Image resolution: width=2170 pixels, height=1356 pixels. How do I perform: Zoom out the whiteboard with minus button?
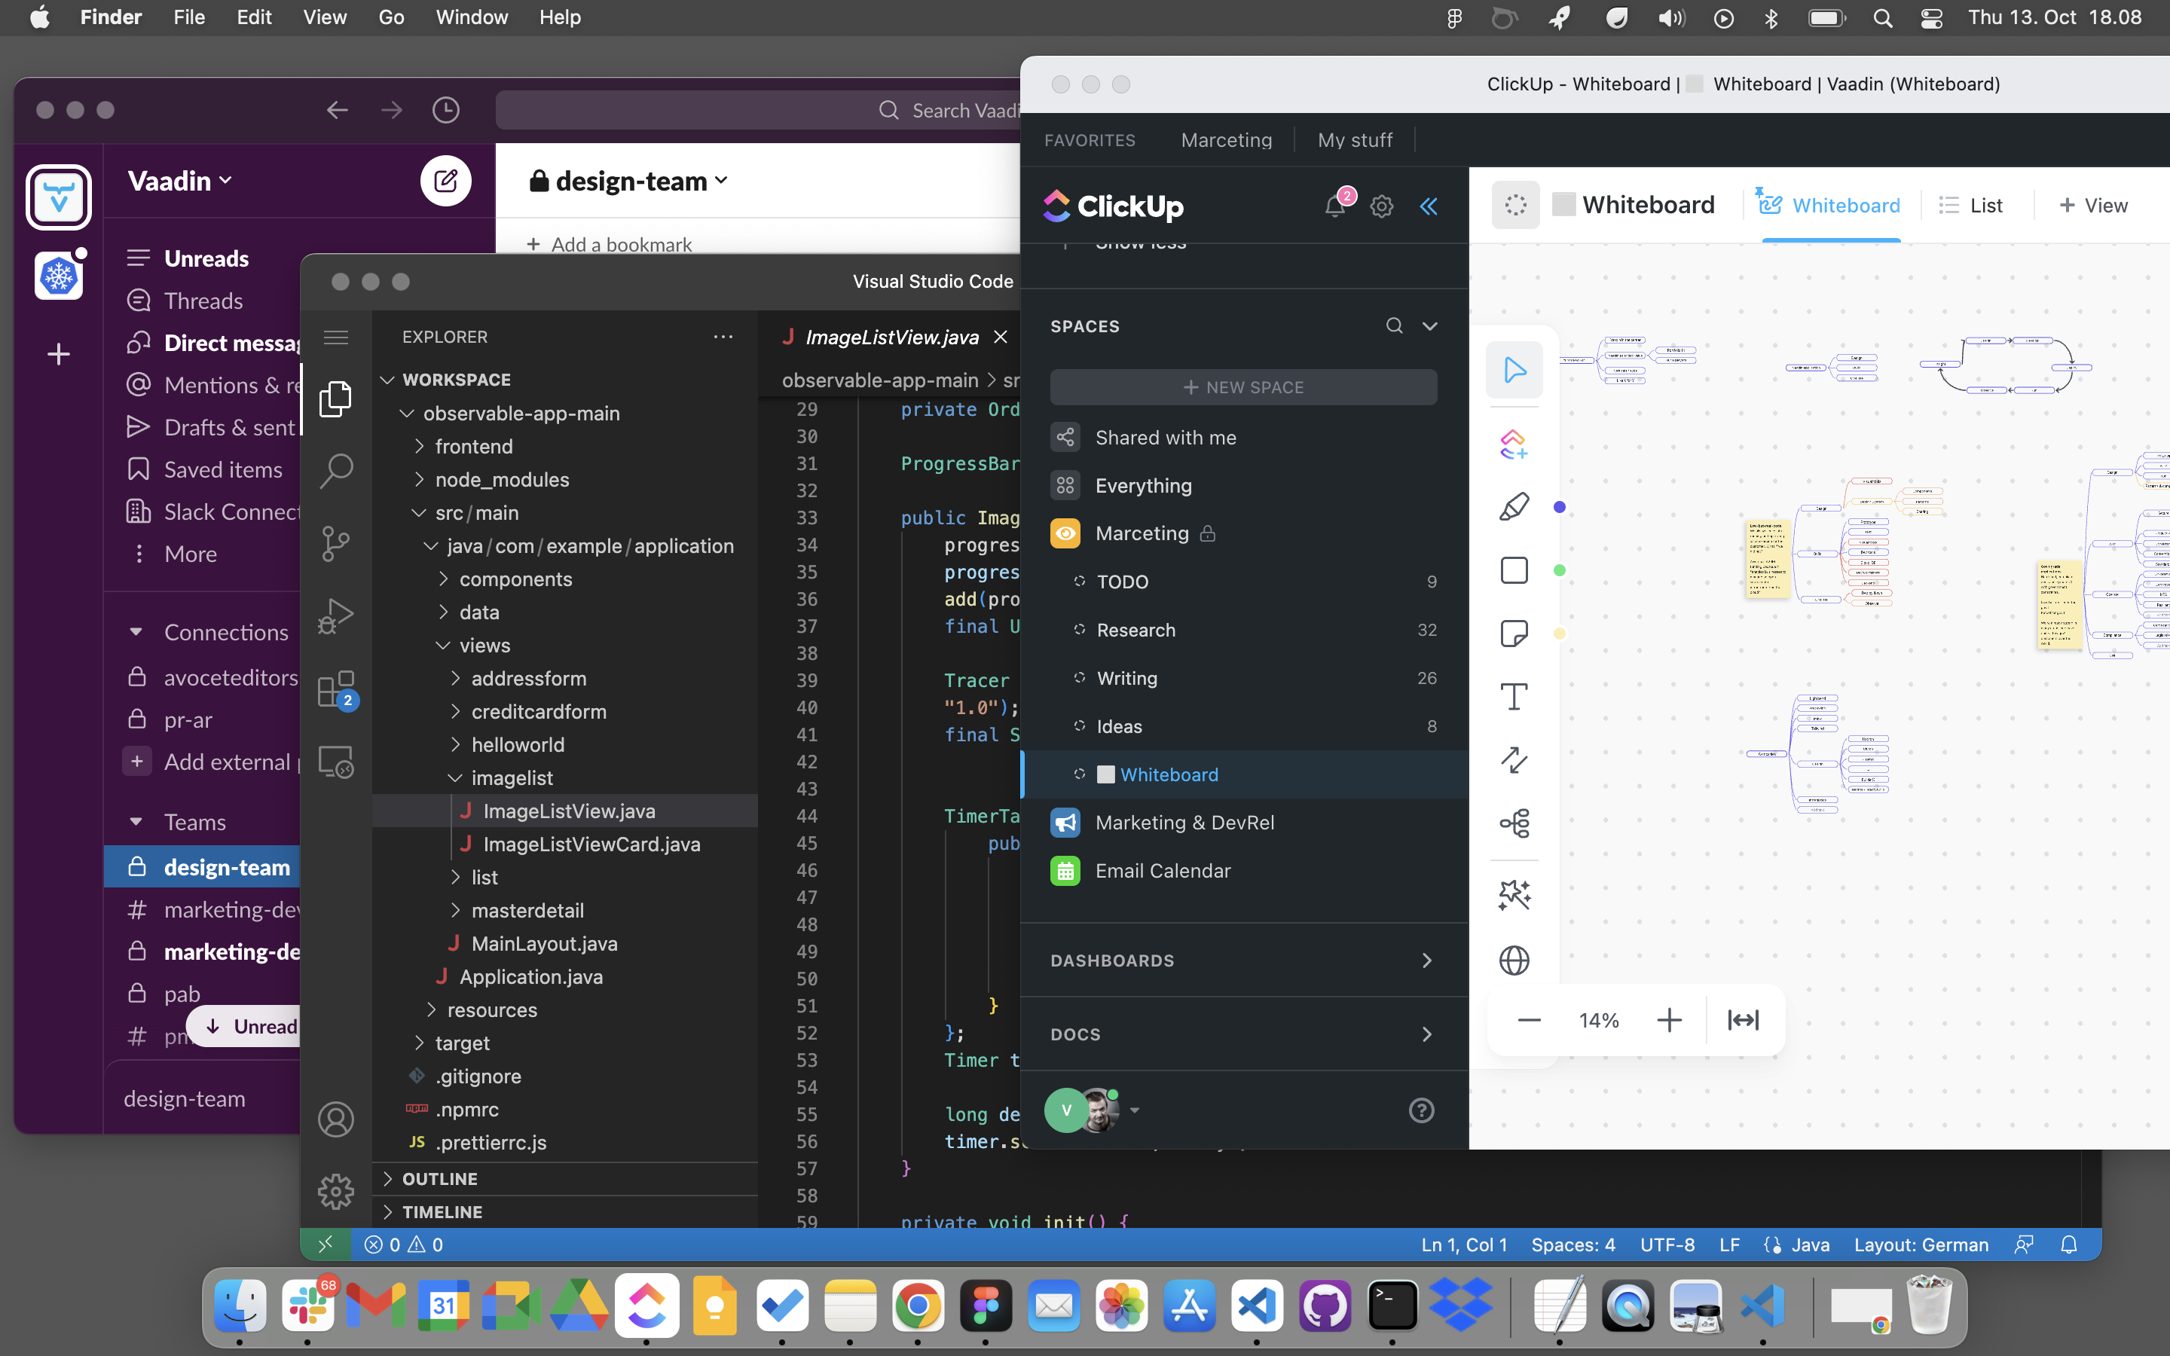[1529, 1020]
